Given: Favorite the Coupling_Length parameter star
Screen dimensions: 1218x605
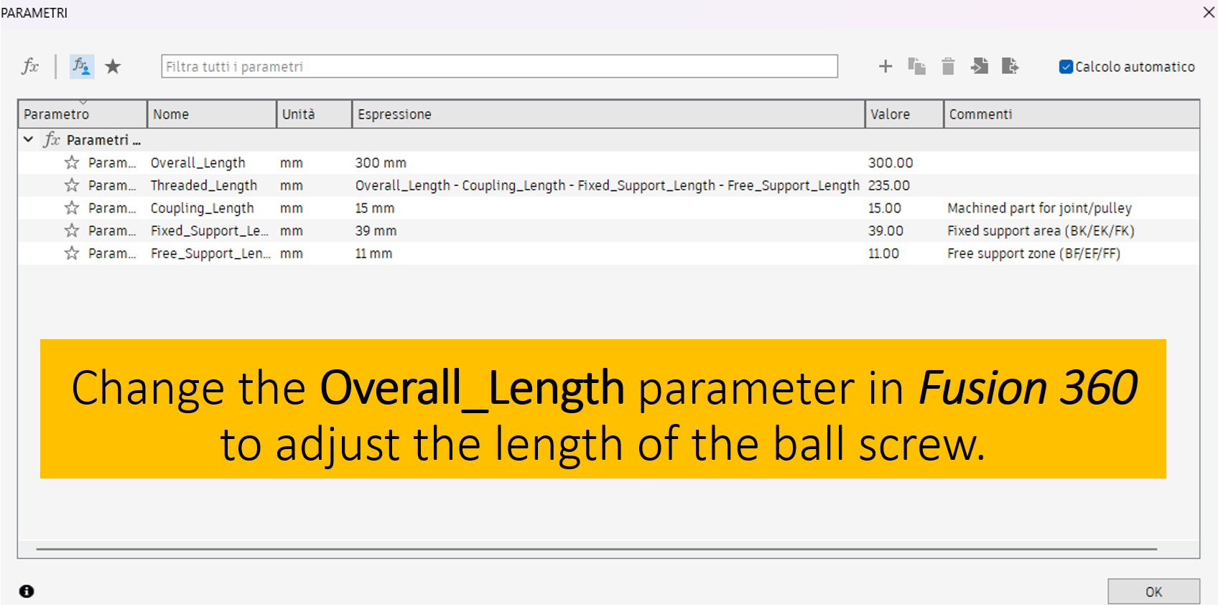Looking at the screenshot, I should pos(72,208).
